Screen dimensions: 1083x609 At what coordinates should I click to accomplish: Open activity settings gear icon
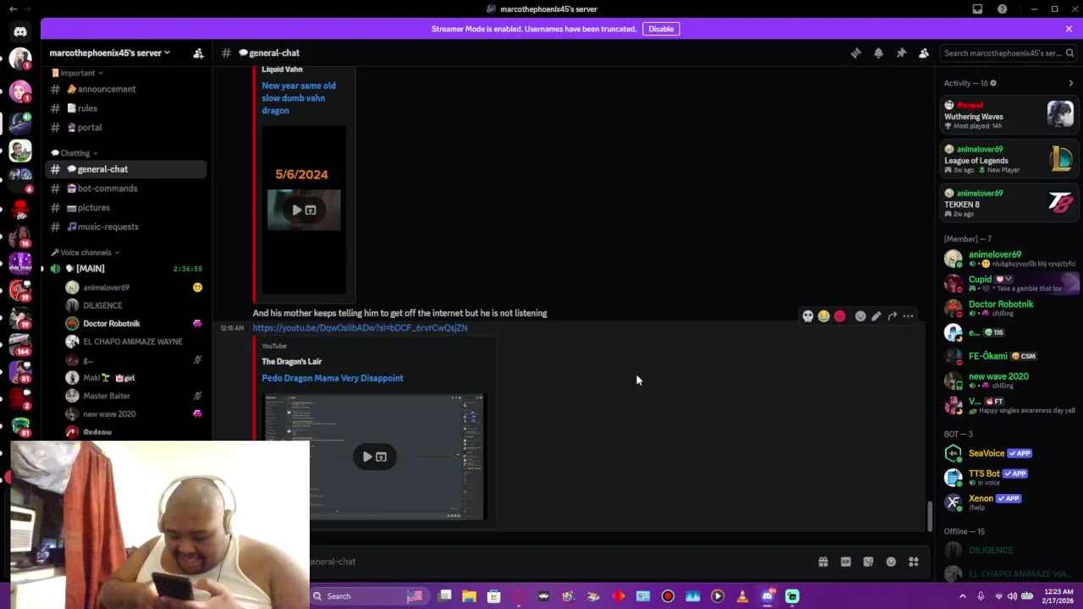point(993,83)
